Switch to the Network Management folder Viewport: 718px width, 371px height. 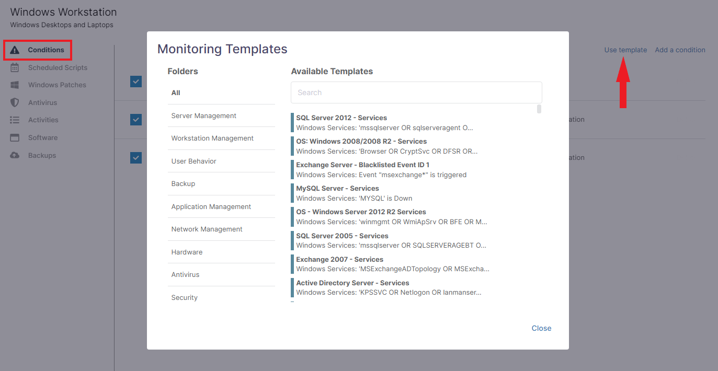pos(207,229)
